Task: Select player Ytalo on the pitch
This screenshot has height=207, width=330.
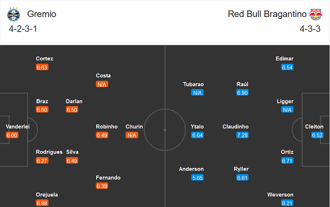Action: (x=197, y=127)
